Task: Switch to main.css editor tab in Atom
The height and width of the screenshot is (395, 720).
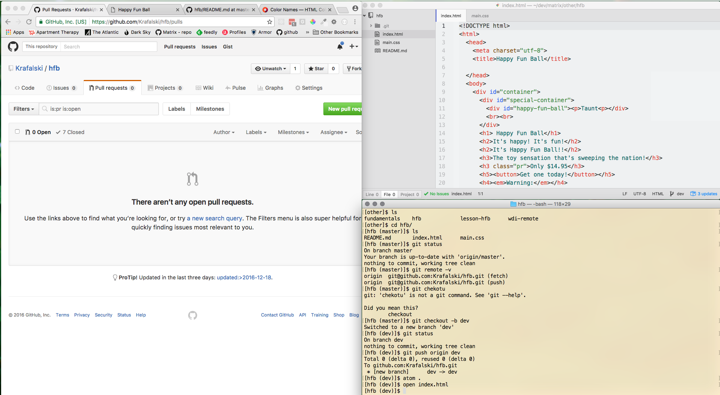Action: click(x=480, y=16)
